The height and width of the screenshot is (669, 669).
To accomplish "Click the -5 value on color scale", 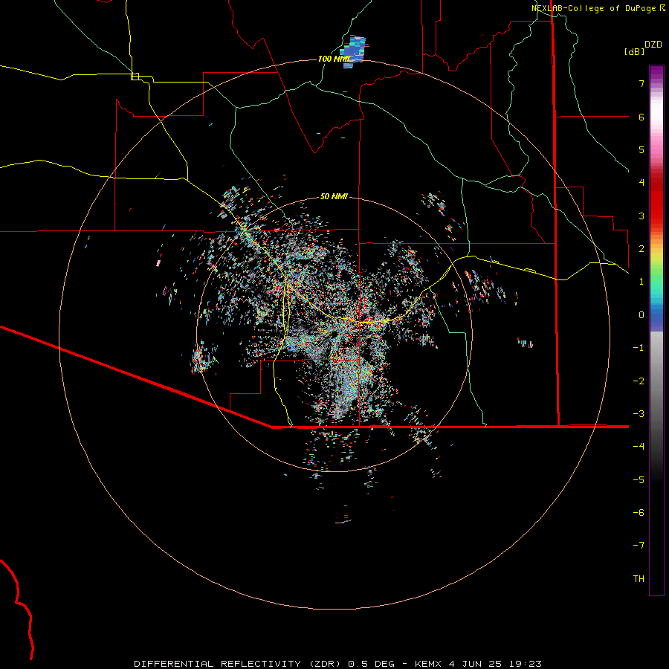I will pyautogui.click(x=639, y=479).
